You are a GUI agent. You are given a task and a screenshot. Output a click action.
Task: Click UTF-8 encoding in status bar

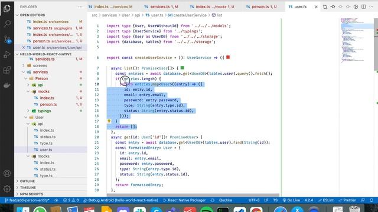click(254, 200)
